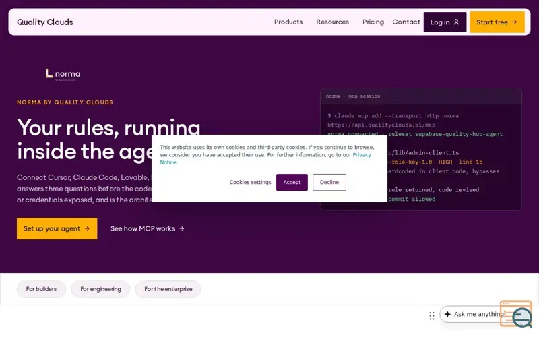Click the NORMA BY QUALITY CLOUDS heading

tap(65, 102)
